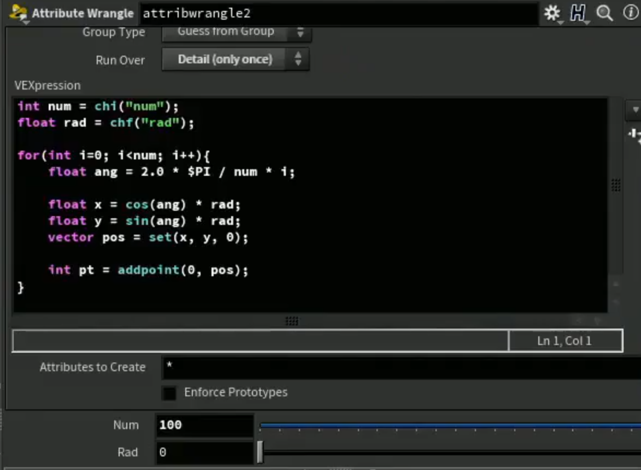Click the VEXpression label

[x=48, y=85]
